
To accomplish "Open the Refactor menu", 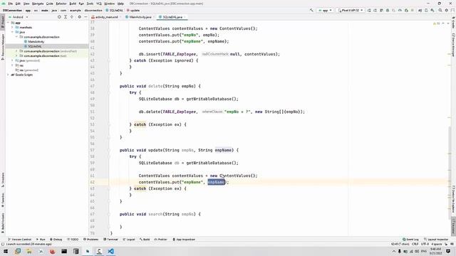I will coord(61,4).
